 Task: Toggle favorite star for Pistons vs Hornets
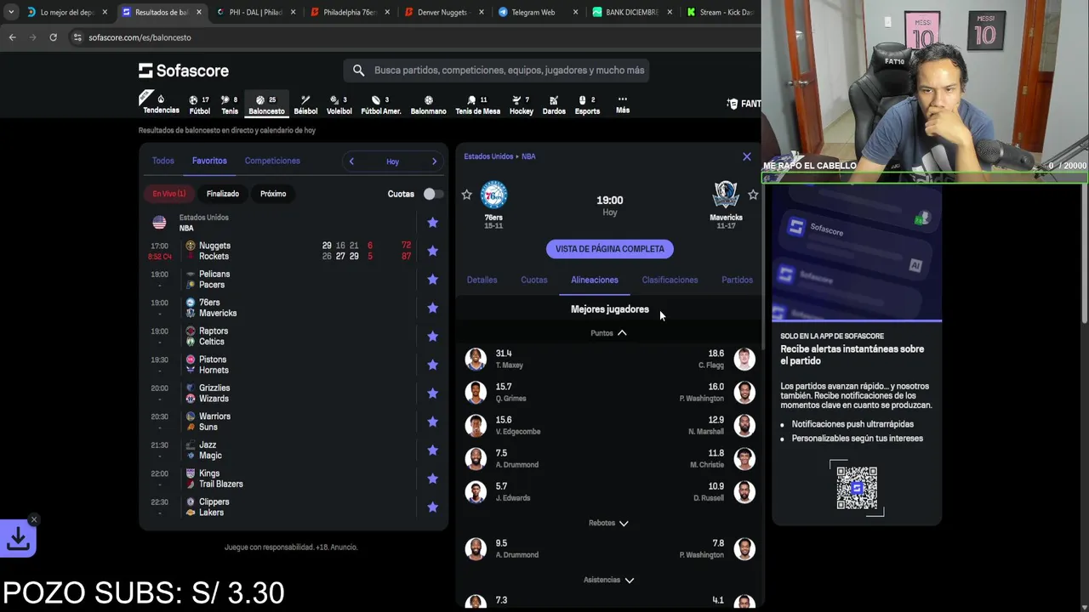pyautogui.click(x=432, y=365)
